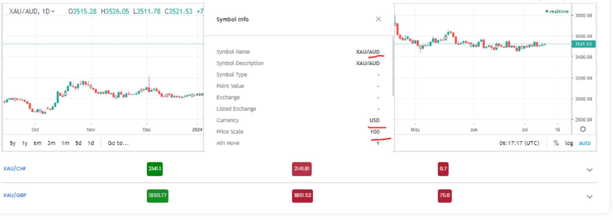
Task: Open the 1D interval dropdown
Action: click(x=49, y=11)
